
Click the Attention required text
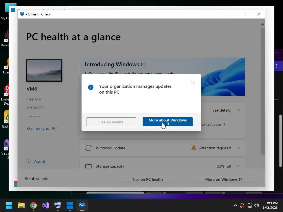(x=215, y=148)
